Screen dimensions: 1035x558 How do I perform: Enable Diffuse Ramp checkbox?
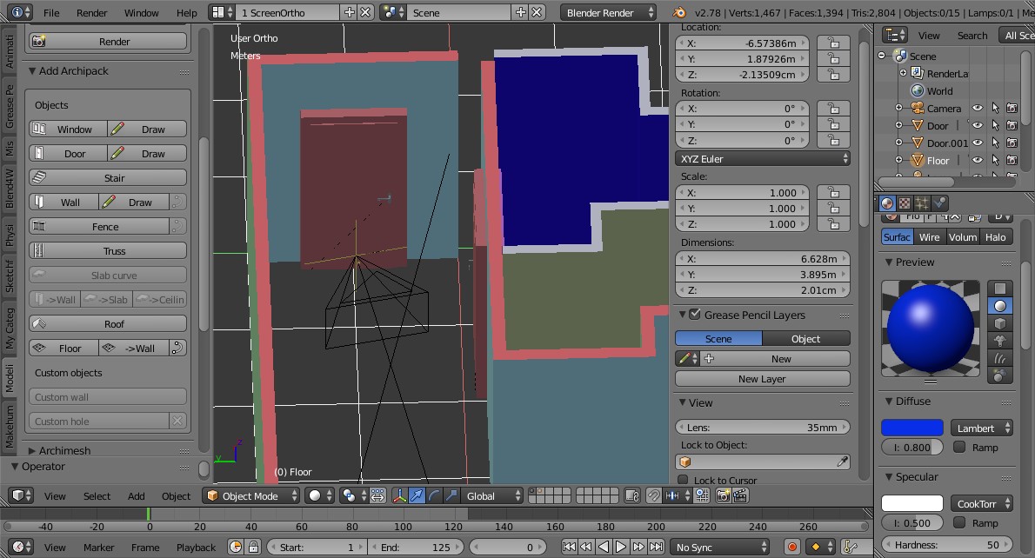[959, 448]
